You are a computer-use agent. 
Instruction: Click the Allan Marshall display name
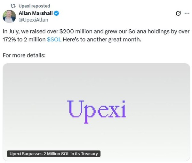coord(36,13)
